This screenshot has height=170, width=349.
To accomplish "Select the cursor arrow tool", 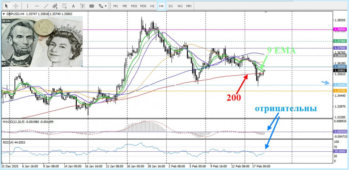I will point(5,6).
